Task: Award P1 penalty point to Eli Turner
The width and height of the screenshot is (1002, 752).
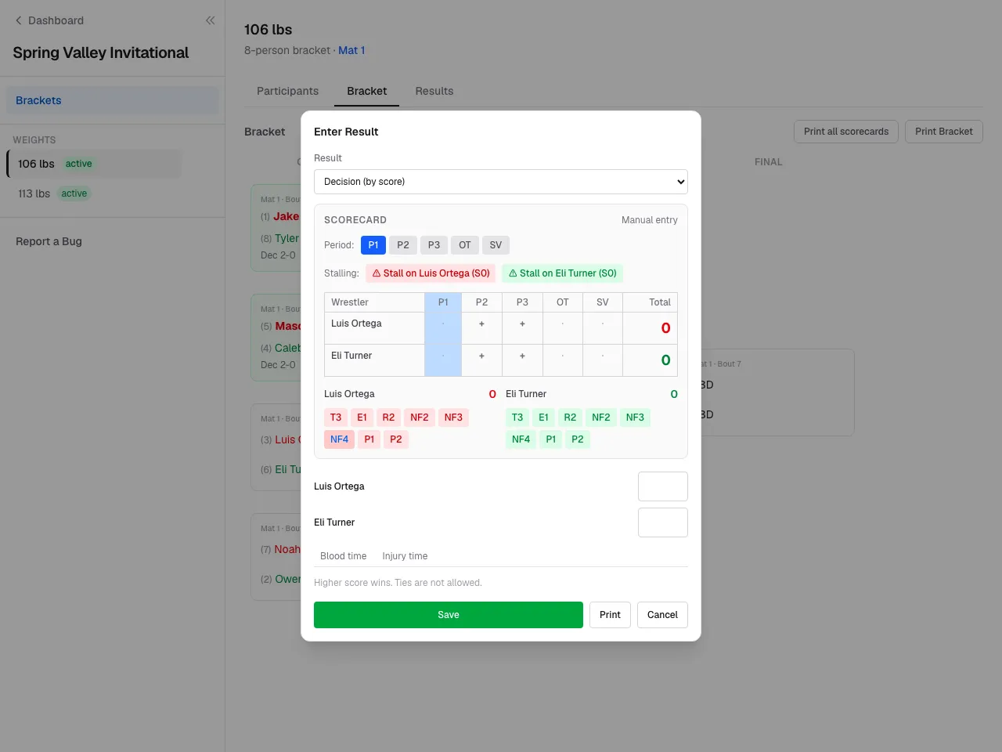Action: [x=551, y=439]
